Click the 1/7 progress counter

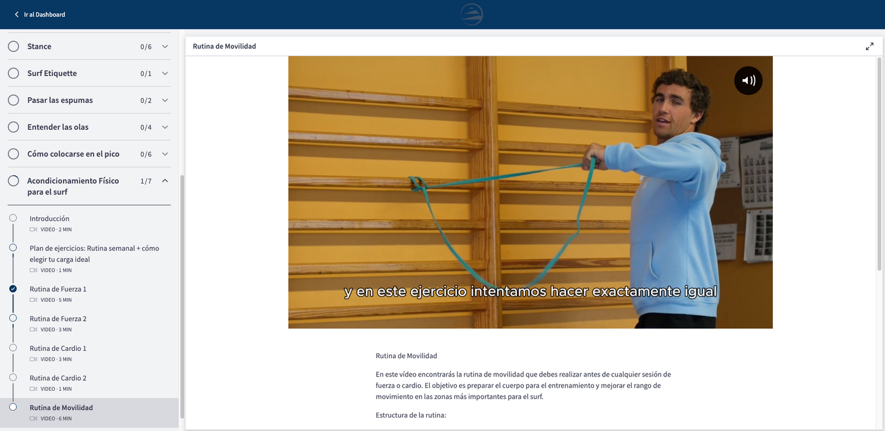[146, 182]
